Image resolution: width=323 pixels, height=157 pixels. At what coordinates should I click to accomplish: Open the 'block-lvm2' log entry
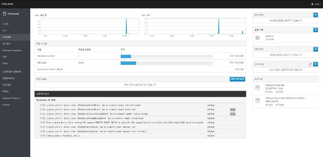coord(140,109)
